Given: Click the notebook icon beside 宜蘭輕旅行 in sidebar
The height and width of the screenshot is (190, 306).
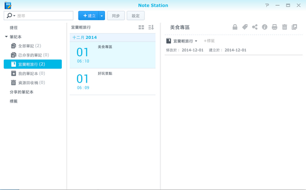Looking at the screenshot, I should [x=13, y=64].
